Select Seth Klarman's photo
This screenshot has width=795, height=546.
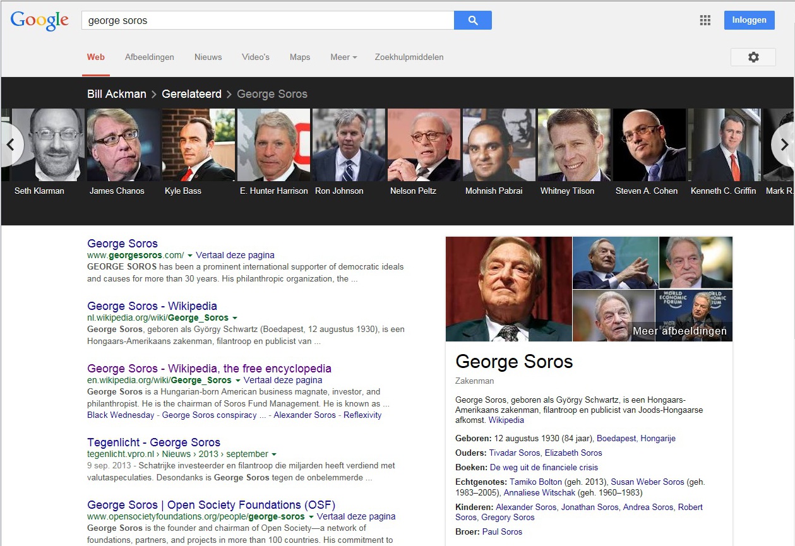click(x=48, y=145)
